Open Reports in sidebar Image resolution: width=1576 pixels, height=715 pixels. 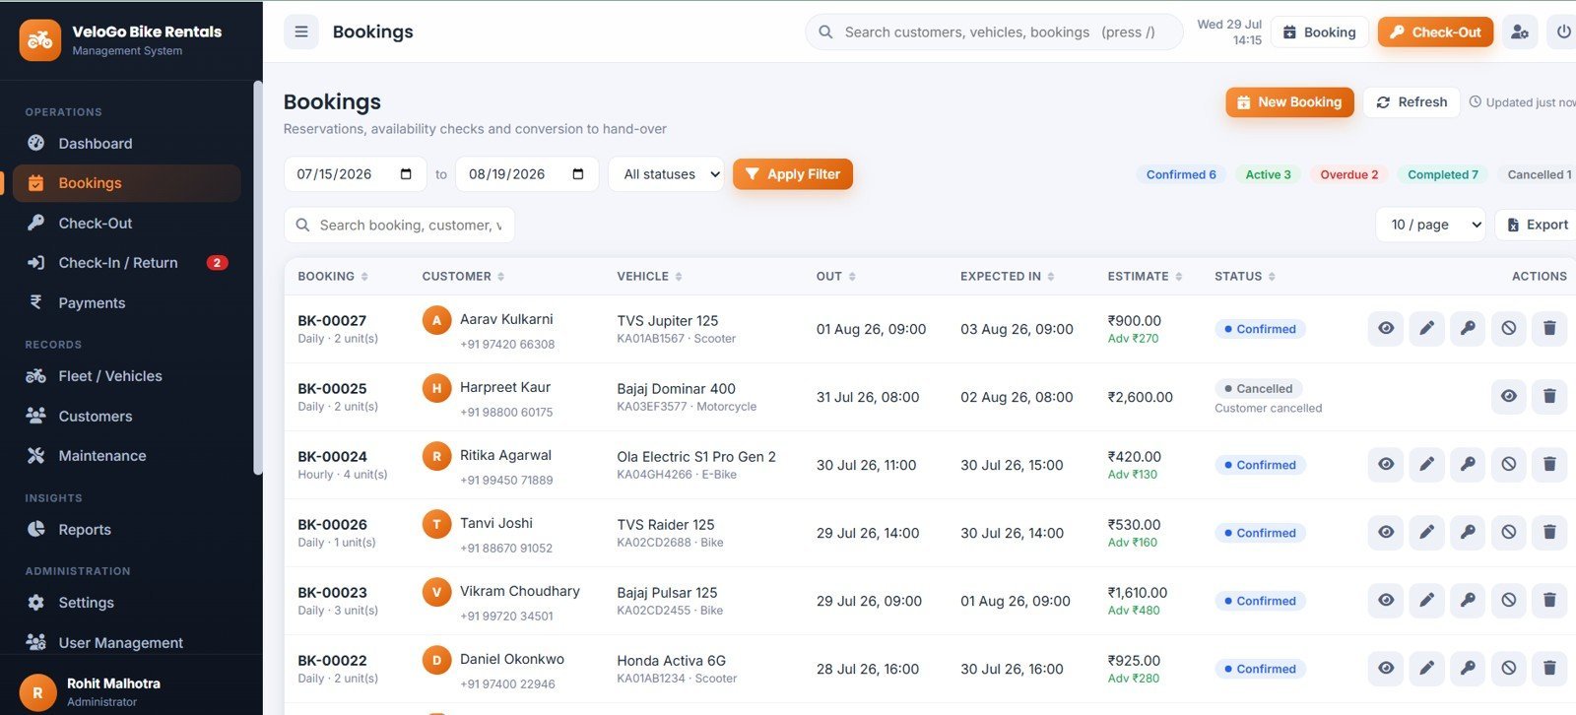coord(127,529)
